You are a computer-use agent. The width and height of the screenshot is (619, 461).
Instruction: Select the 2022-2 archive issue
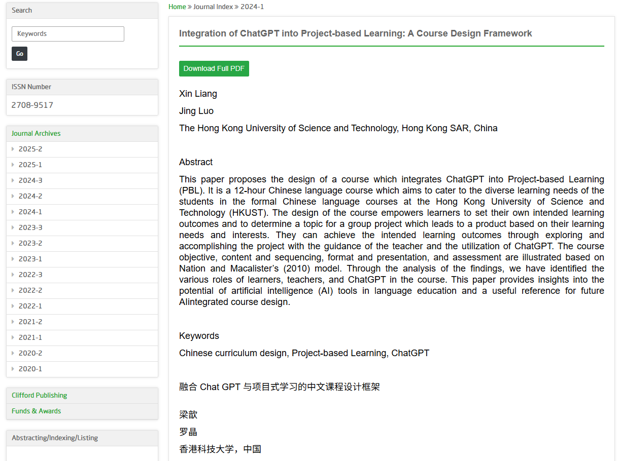pos(82,290)
